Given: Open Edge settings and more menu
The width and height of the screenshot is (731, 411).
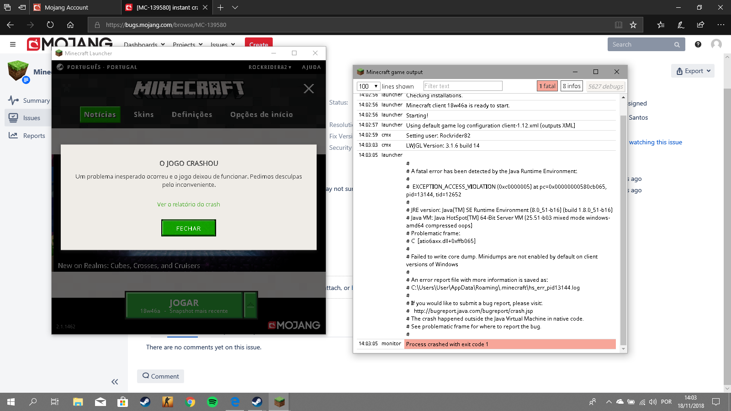Looking at the screenshot, I should click(721, 25).
